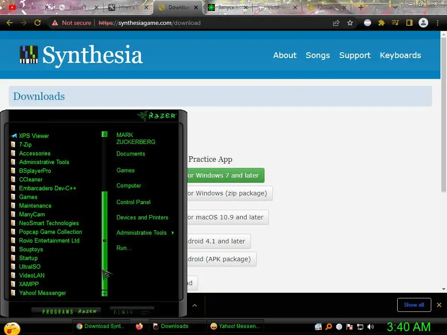Open the Songs page link
Image resolution: width=447 pixels, height=335 pixels.
click(x=318, y=55)
